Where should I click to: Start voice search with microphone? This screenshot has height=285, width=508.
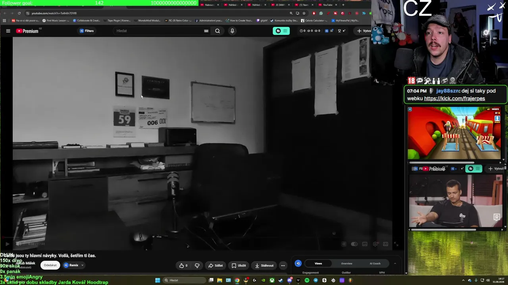[232, 31]
